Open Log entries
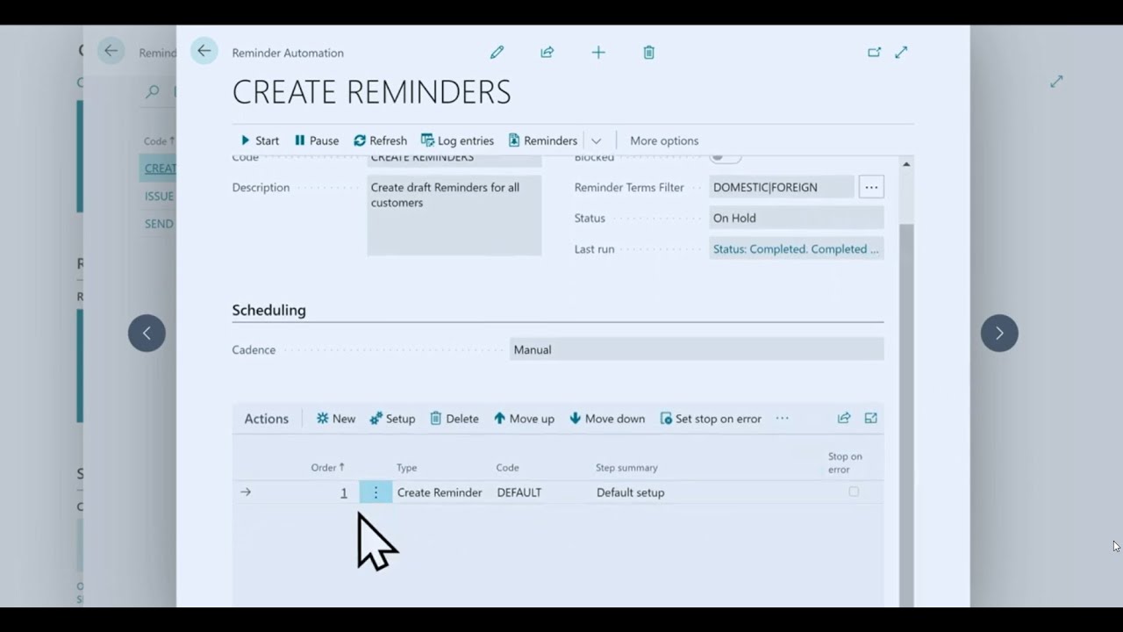Screen dimensions: 1123x632 (457, 140)
